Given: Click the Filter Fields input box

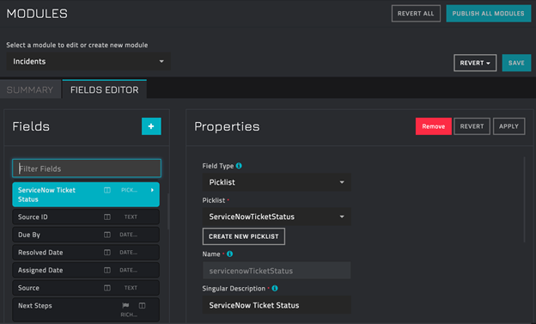Looking at the screenshot, I should (x=87, y=168).
